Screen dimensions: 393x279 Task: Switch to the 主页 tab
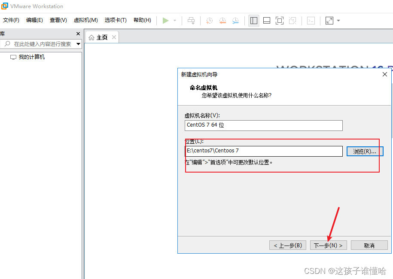click(102, 37)
